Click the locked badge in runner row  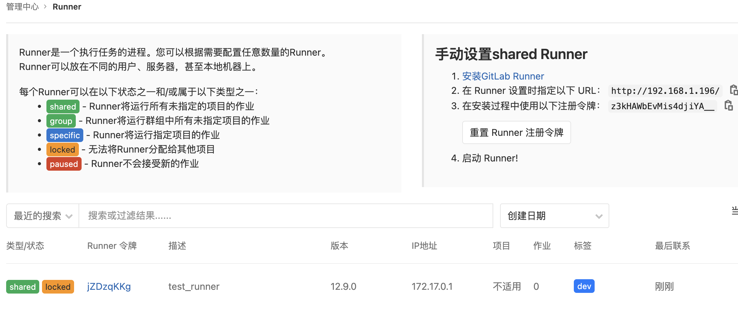(58, 287)
